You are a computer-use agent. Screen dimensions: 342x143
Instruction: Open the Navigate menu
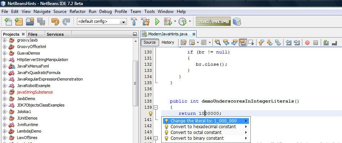(x=42, y=12)
